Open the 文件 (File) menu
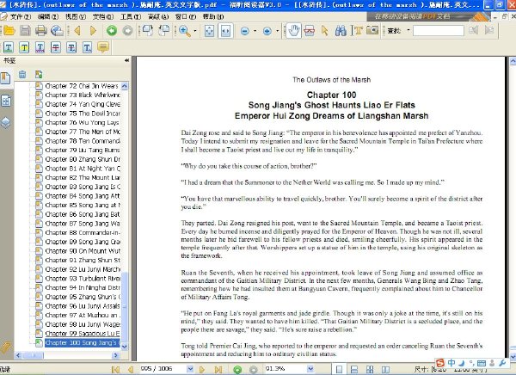 click(20, 16)
